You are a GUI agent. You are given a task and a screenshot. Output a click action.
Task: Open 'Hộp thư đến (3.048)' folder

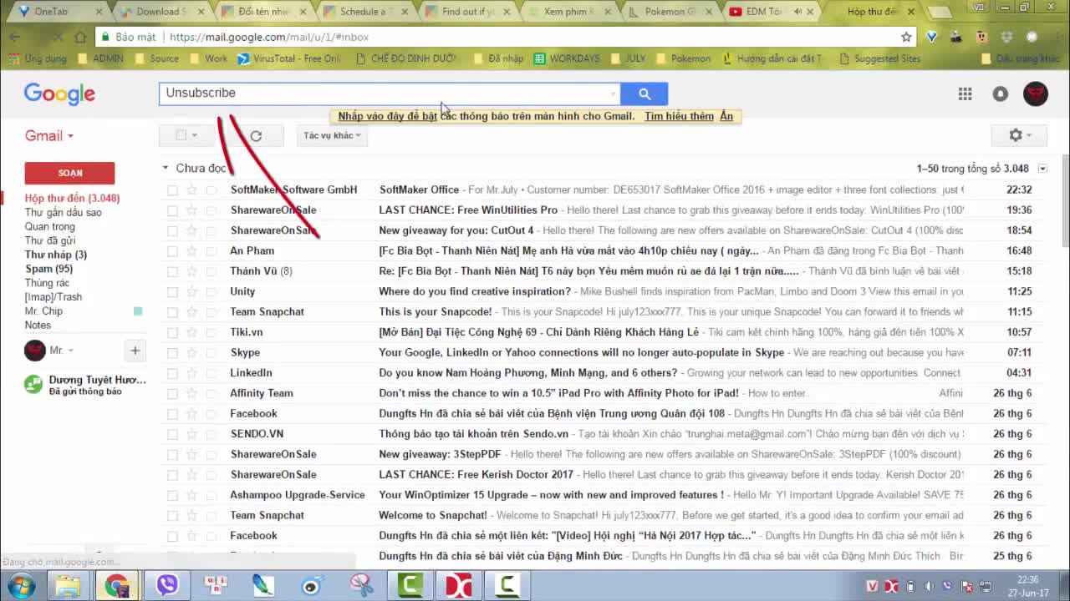[72, 198]
